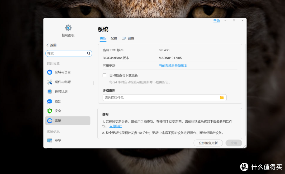Screen dimensions: 285x174
Task: Open the 帮助 help link
Action: click(216, 21)
